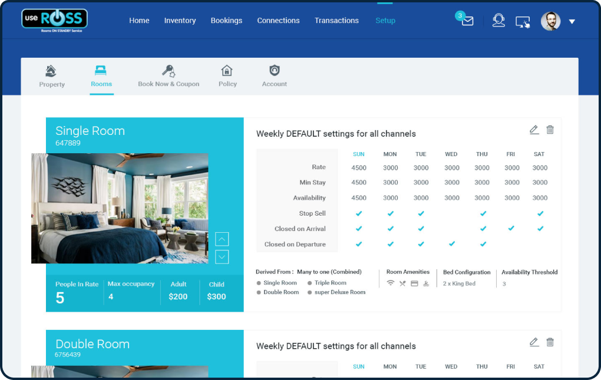Image resolution: width=601 pixels, height=380 pixels.
Task: Switch to Book Now & Coupon tab
Action: 169,76
